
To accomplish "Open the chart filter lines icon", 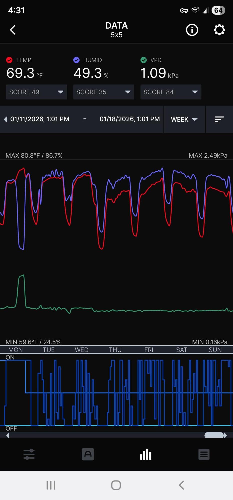I will click(x=219, y=119).
